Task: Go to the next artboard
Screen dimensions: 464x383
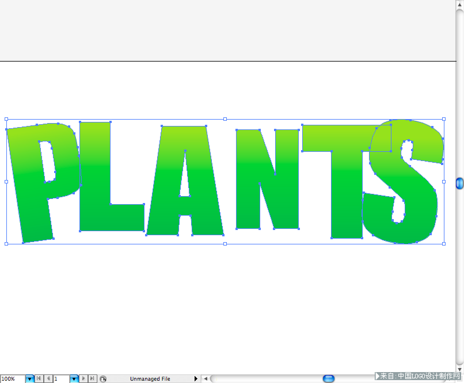Action: click(x=83, y=378)
